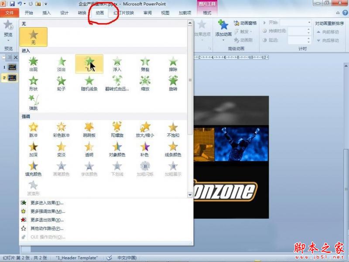Click 持续时间 (Duration) up stepper

[308, 30]
